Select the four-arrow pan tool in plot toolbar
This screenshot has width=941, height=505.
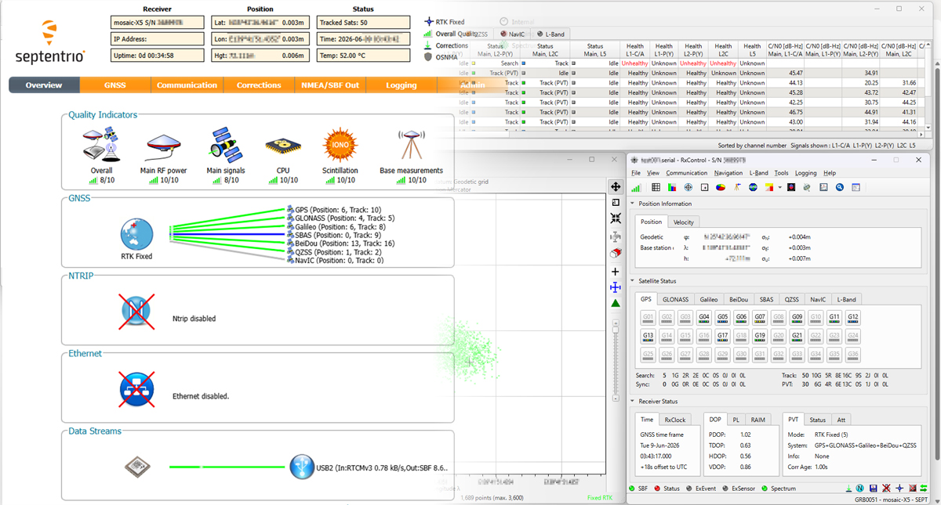616,187
